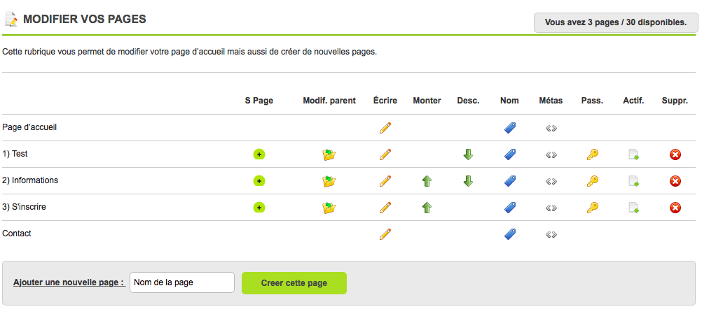Delete the S'inscrire page
The image size is (702, 309).
coord(675,208)
